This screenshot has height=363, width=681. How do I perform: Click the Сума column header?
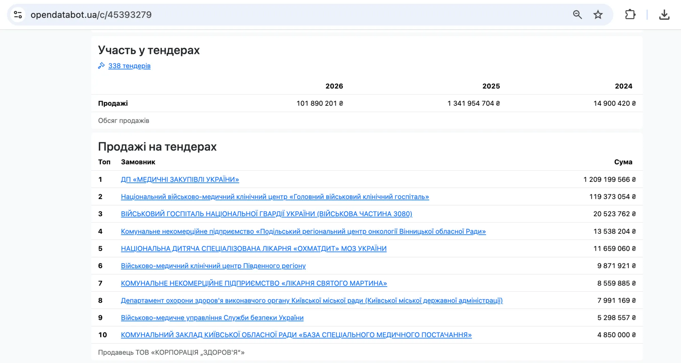click(x=623, y=162)
